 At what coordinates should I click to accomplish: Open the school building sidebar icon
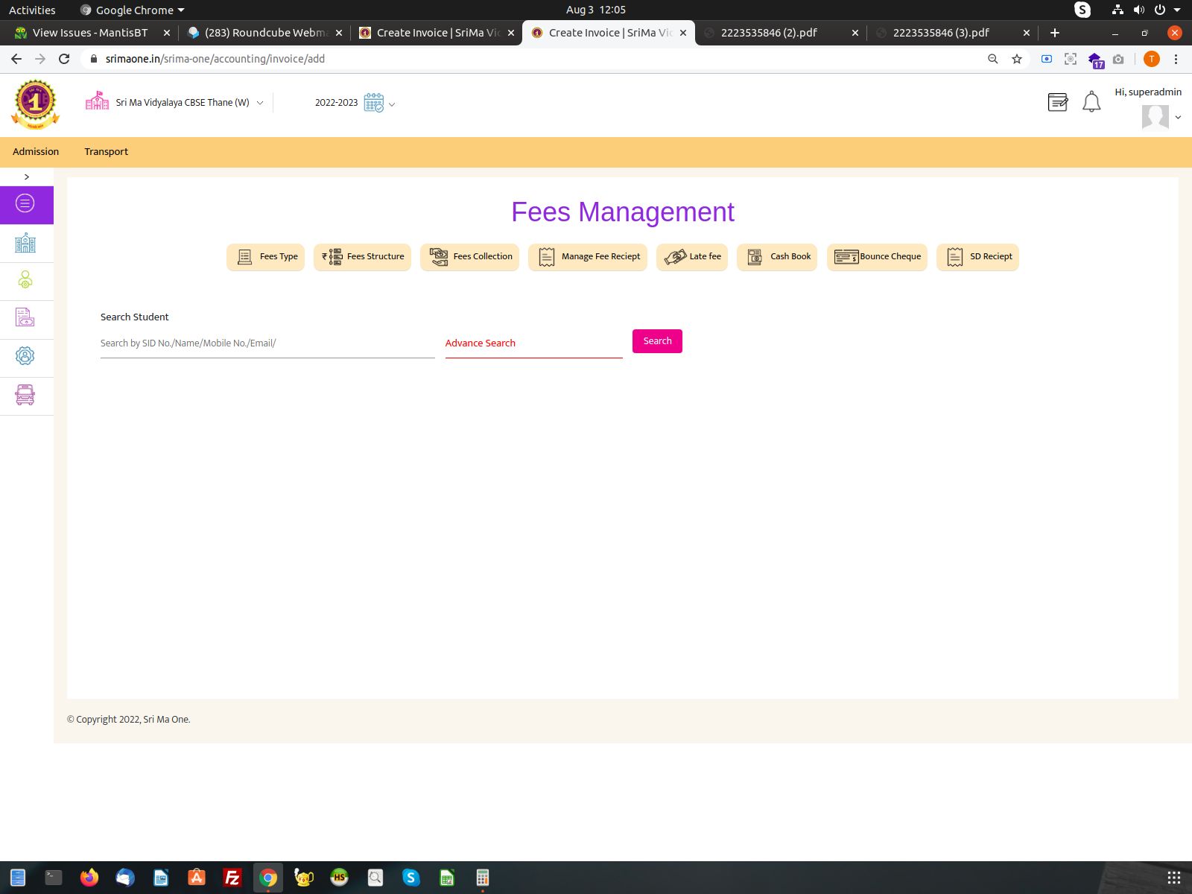(25, 243)
